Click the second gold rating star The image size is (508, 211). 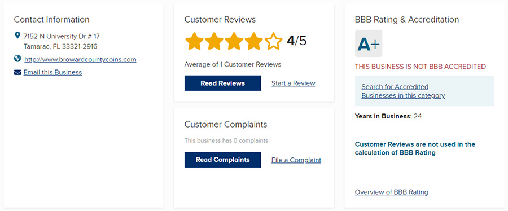214,41
